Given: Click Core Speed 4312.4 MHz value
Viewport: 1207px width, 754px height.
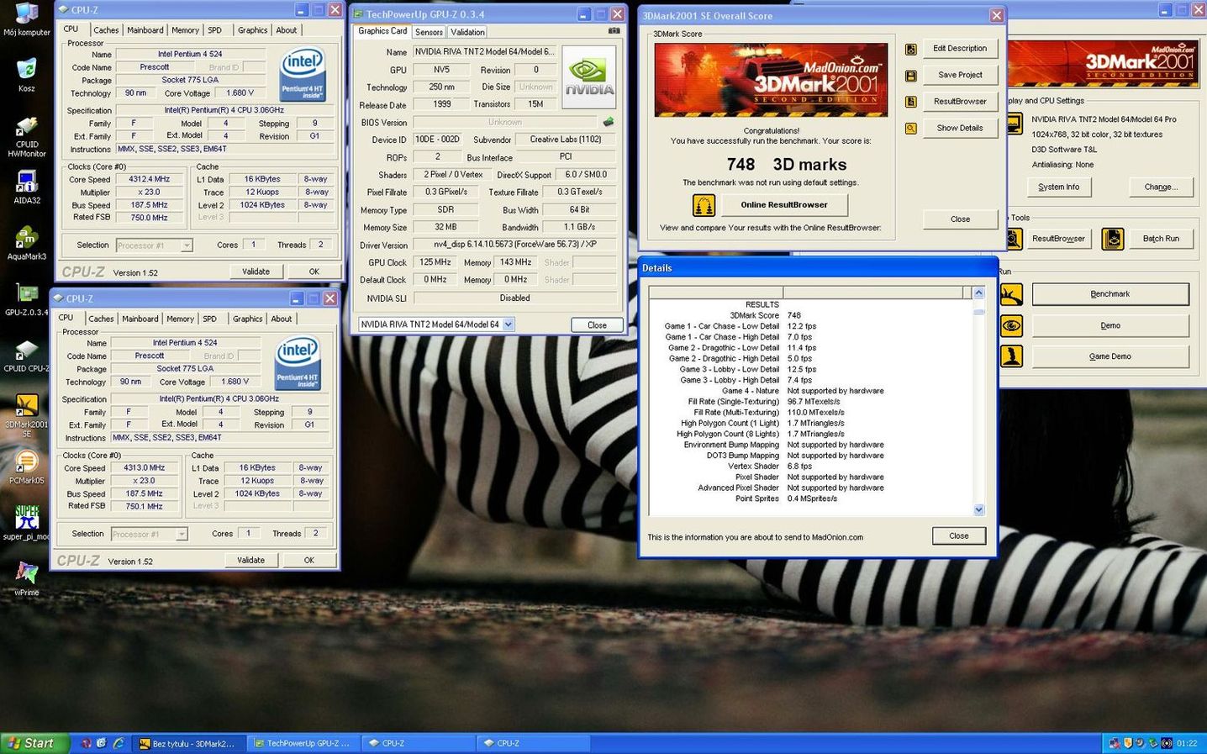Looking at the screenshot, I should (x=150, y=179).
